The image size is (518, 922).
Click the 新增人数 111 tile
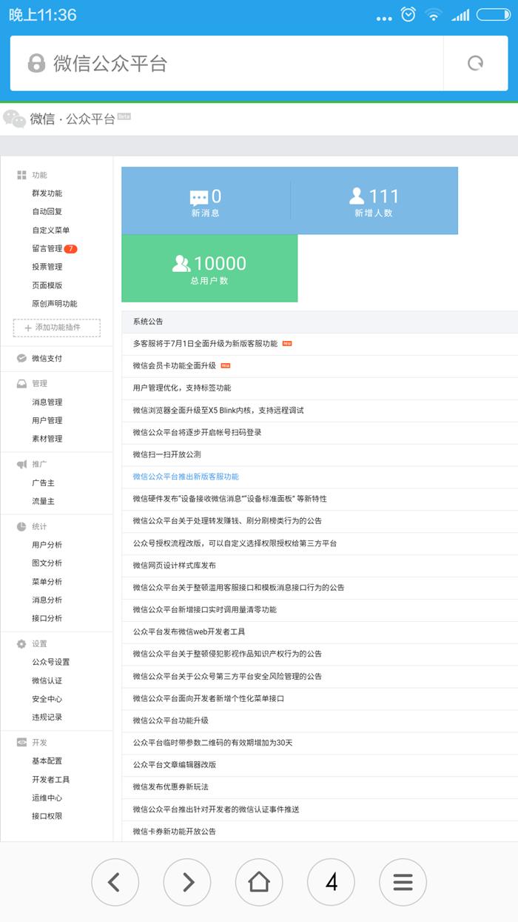pyautogui.click(x=374, y=201)
